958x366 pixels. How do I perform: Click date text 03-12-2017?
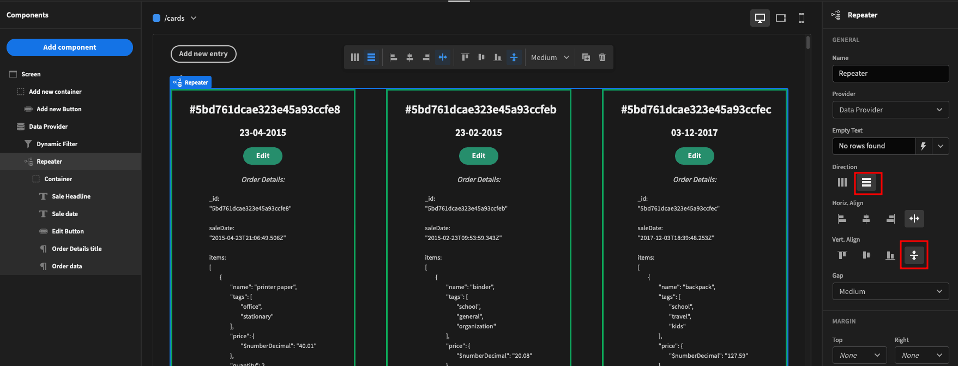pos(694,133)
